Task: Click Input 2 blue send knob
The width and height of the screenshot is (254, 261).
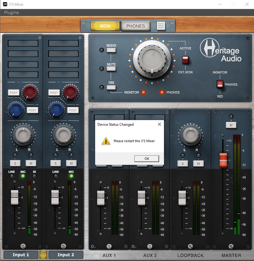Action: 56,109
